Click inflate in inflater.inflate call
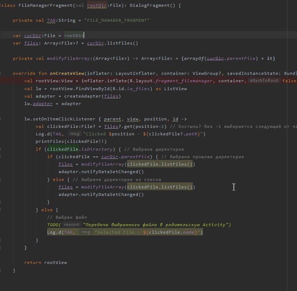 click(117, 81)
